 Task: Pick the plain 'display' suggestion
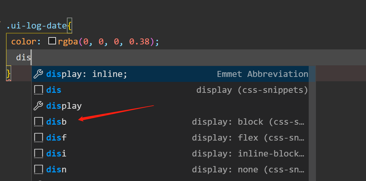point(170,106)
